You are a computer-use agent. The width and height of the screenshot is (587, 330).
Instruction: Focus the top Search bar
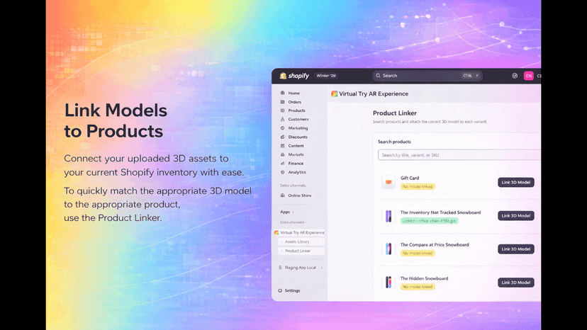click(x=427, y=76)
